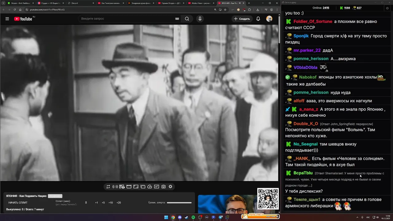Click the eye-overlay icon in the player toolbar
The image size is (393, 221).
[x=122, y=187]
